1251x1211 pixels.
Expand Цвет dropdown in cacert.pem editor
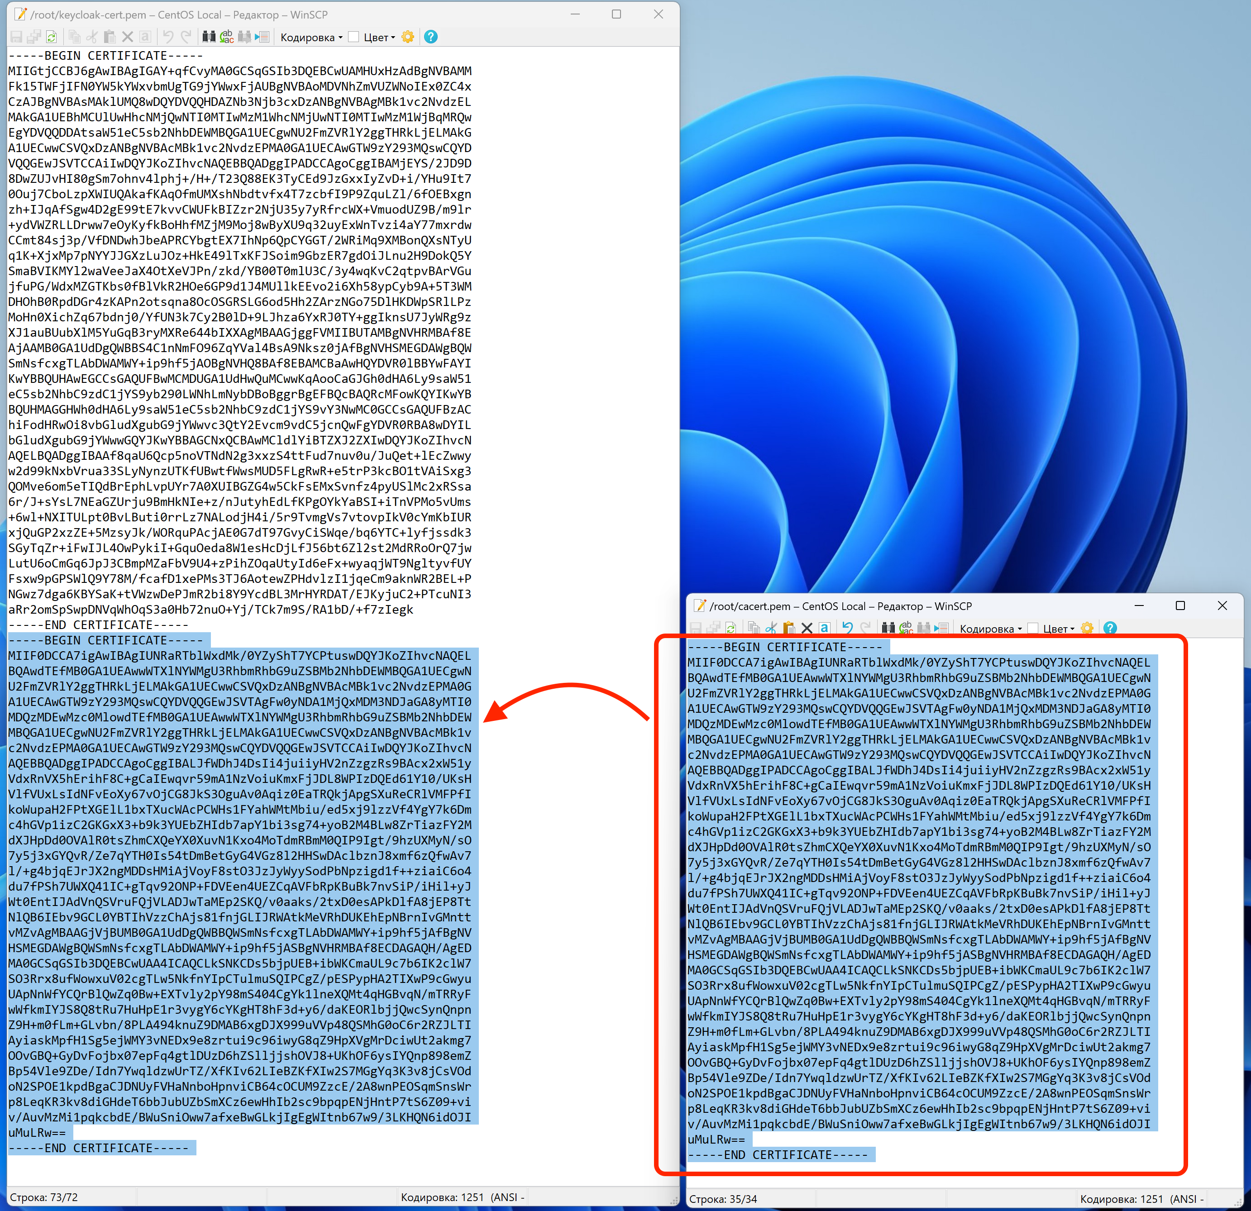pos(1058,629)
